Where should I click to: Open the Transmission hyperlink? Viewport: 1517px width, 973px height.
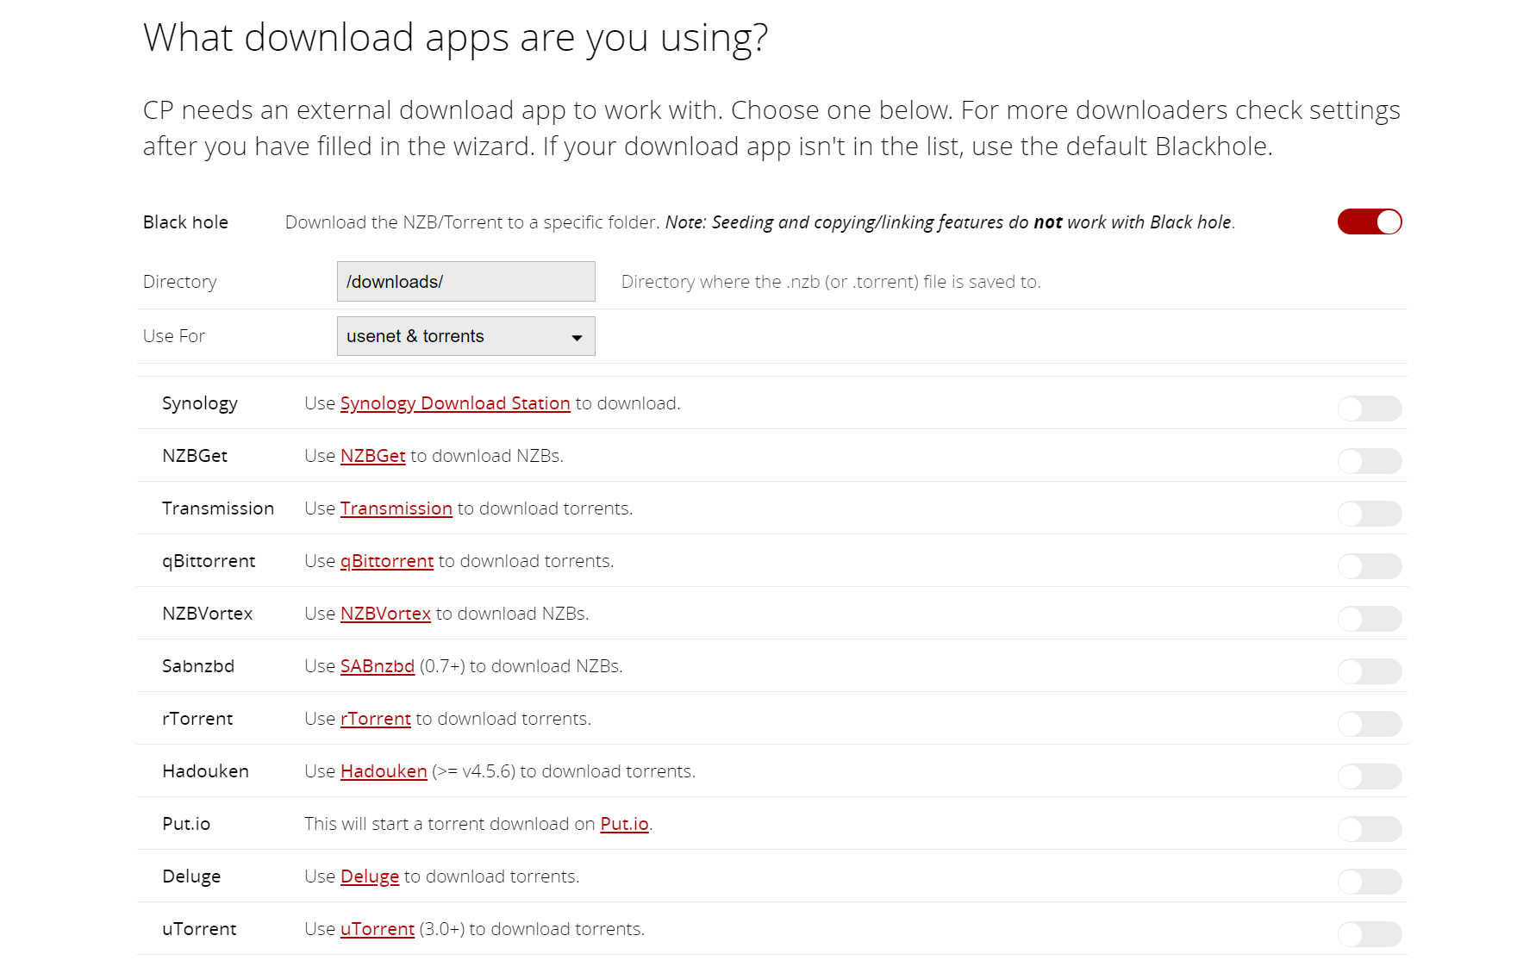[396, 508]
